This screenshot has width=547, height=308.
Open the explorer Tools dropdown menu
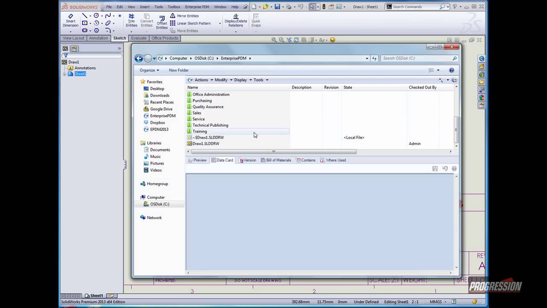(x=261, y=80)
